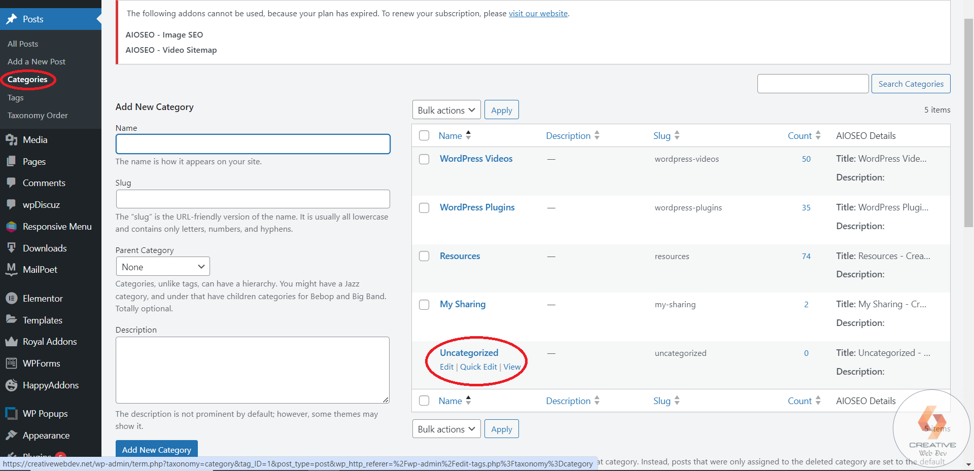Click bottom footer Count sort arrows

(818, 401)
